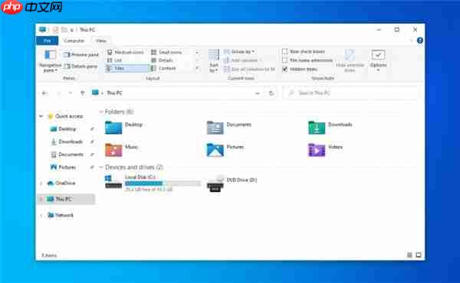
Task: Collapse the ribbon with the arrow
Action: (x=411, y=41)
